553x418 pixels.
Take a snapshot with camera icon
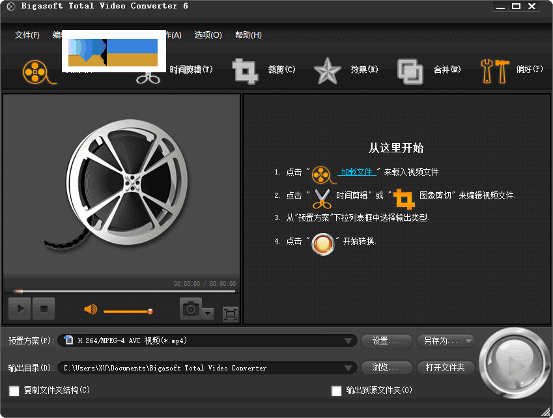click(x=191, y=309)
